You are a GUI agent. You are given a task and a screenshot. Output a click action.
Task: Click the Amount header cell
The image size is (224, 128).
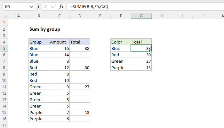(59, 42)
